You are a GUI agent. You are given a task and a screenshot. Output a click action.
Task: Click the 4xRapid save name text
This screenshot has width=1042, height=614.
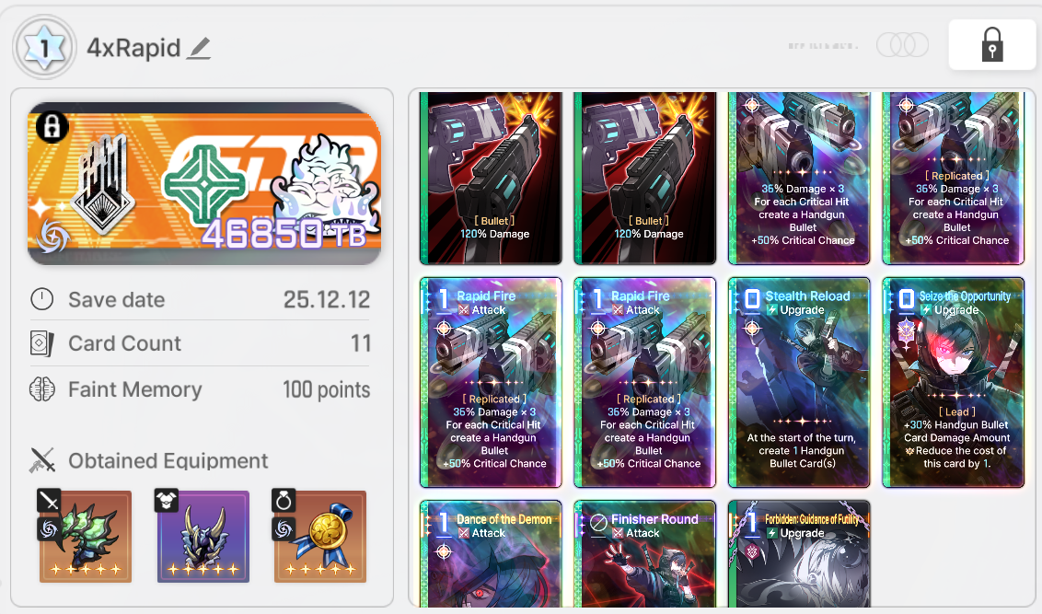(133, 48)
